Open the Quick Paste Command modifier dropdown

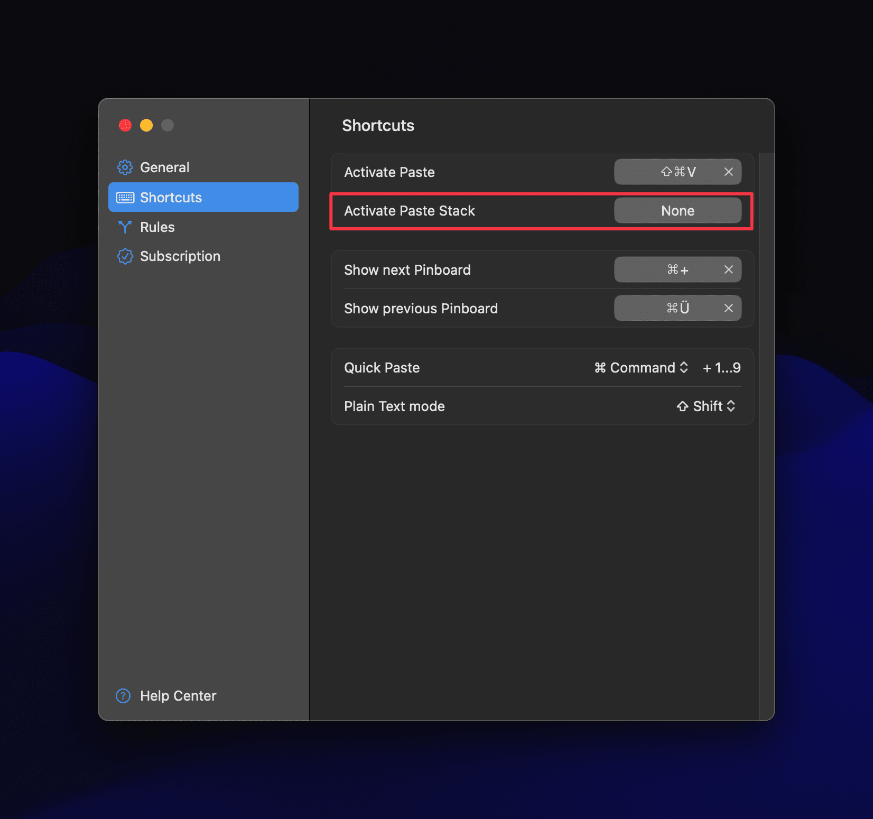[641, 368]
